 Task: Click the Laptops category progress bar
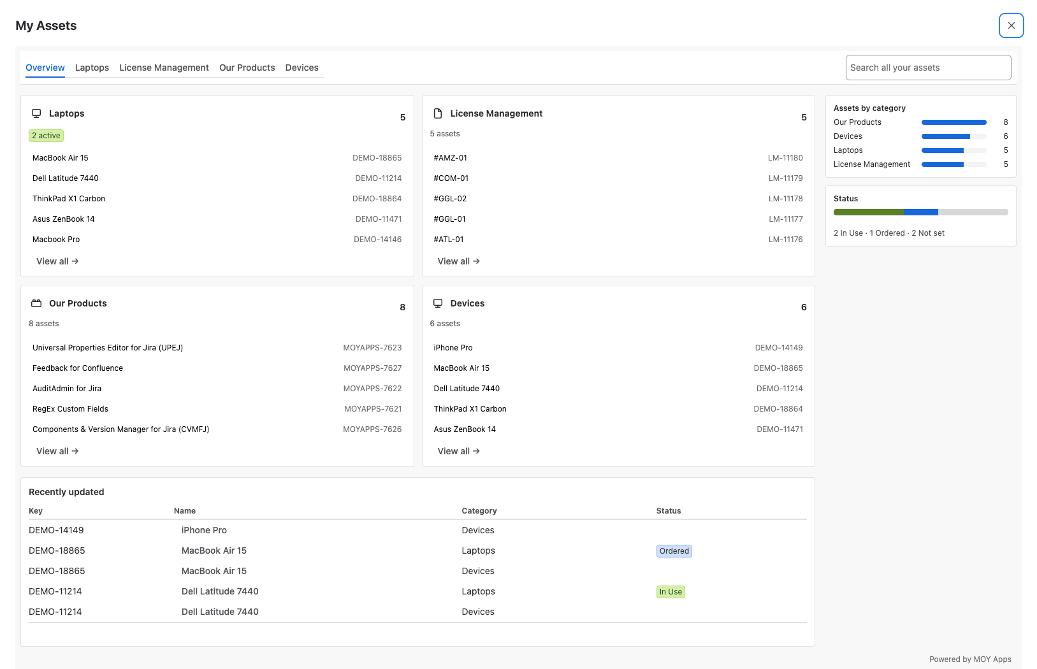tap(954, 150)
